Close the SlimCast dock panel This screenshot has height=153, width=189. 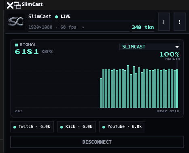pyautogui.click(x=10, y=5)
